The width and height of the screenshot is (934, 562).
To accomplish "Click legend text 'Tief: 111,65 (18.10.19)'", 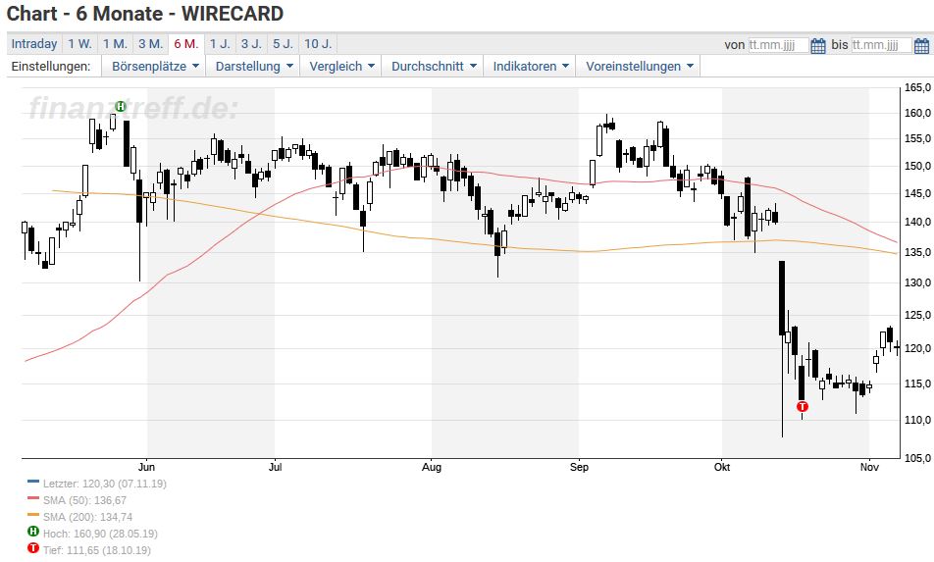I will click(x=96, y=550).
